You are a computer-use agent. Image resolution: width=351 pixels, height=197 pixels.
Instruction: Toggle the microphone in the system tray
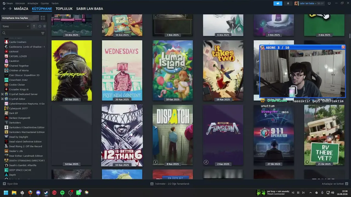[x=322, y=193]
